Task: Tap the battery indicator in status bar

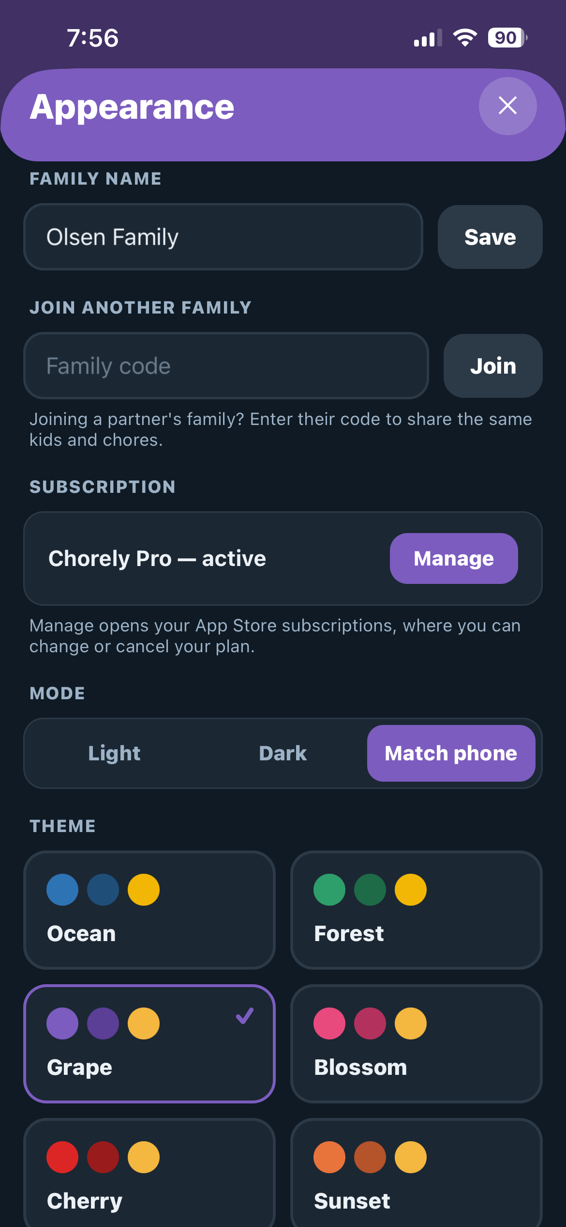Action: pos(507,37)
